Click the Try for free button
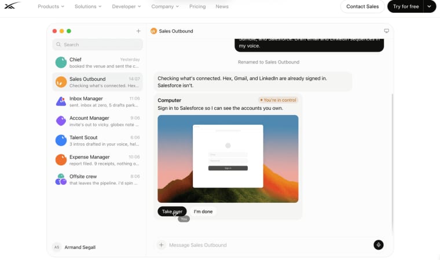Viewport: 440px width, 260px height. point(406,6)
